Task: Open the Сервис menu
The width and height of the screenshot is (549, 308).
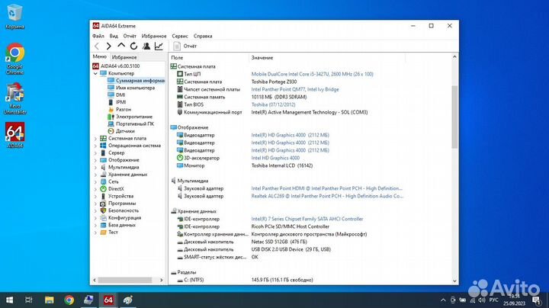Action: 180,36
